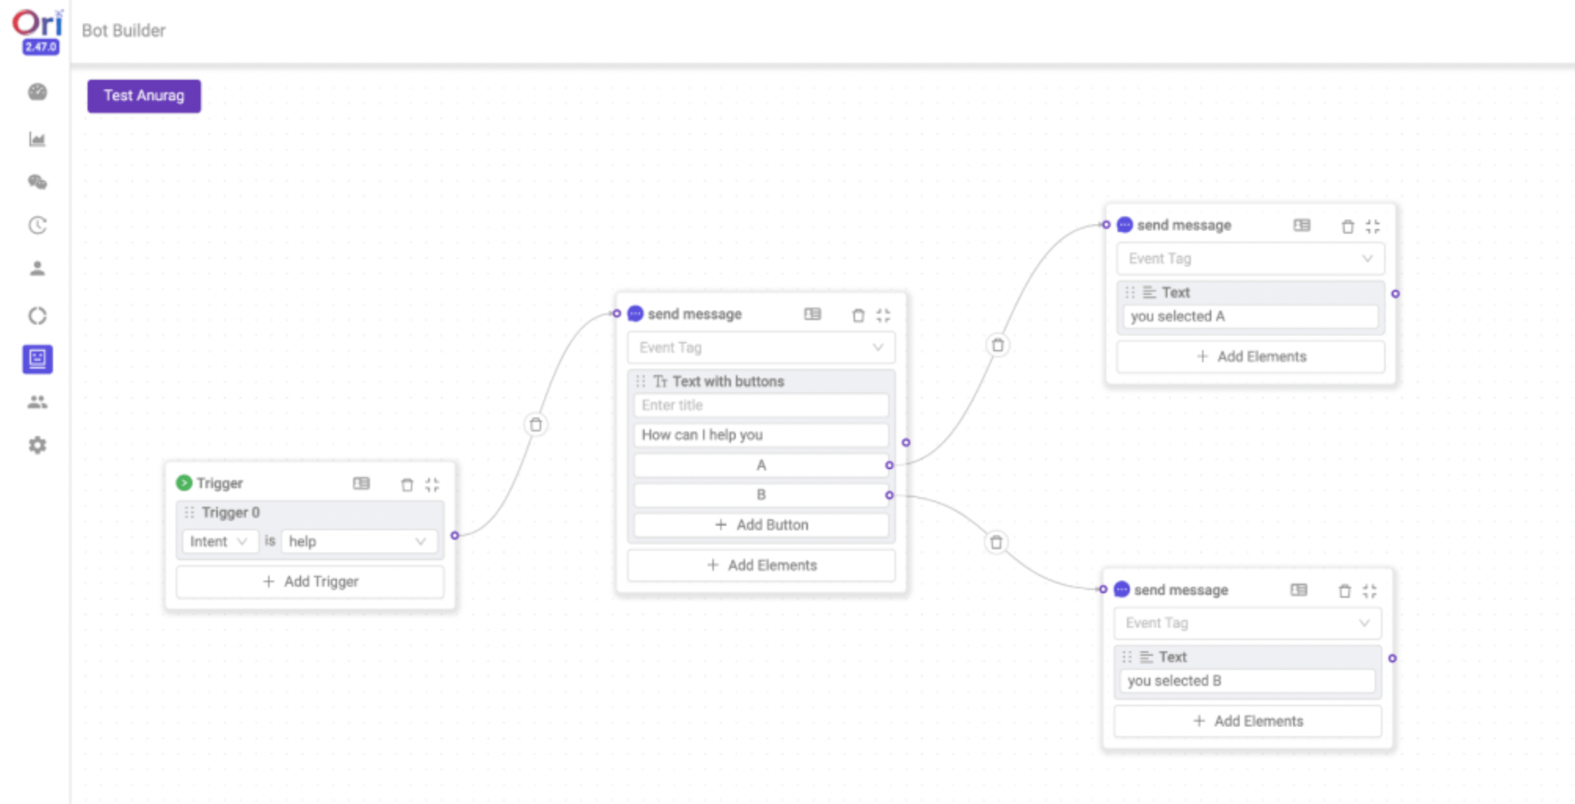The image size is (1575, 804).
Task: Click the Bot Builder page title
Action: click(123, 31)
